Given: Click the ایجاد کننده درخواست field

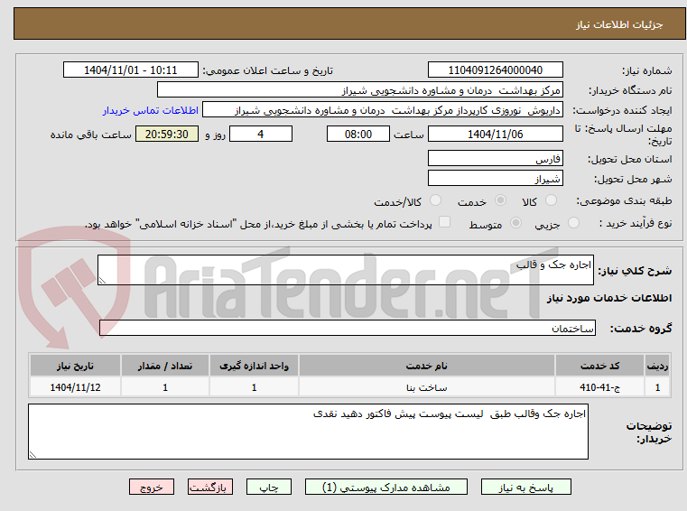Looking at the screenshot, I should coord(383,110).
